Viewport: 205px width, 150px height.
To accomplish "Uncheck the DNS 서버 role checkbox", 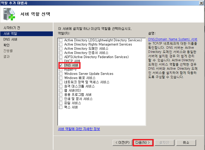I will point(61,65).
